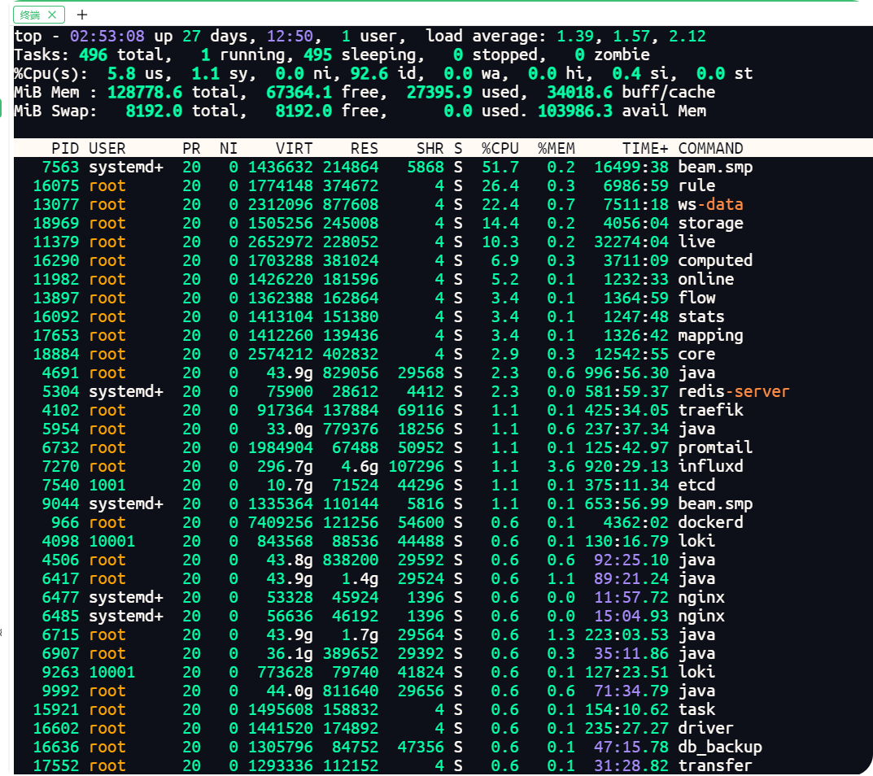Click the 67364.1 free memory value
Image resolution: width=873 pixels, height=776 pixels.
click(299, 93)
